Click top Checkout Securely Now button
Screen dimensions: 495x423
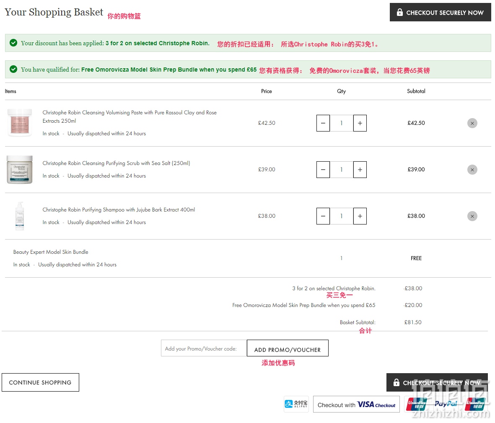click(440, 12)
